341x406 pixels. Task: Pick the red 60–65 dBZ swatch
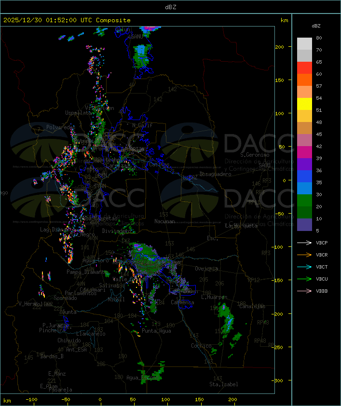tap(304, 68)
